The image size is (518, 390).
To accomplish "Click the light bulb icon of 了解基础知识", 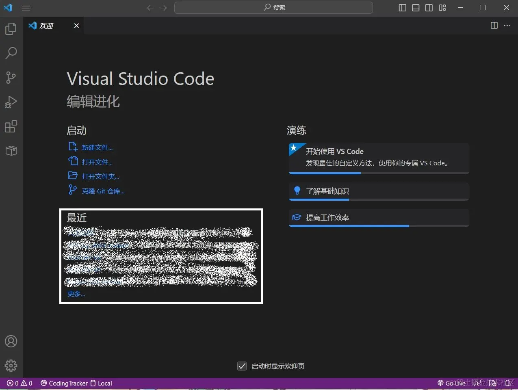I will pyautogui.click(x=297, y=191).
